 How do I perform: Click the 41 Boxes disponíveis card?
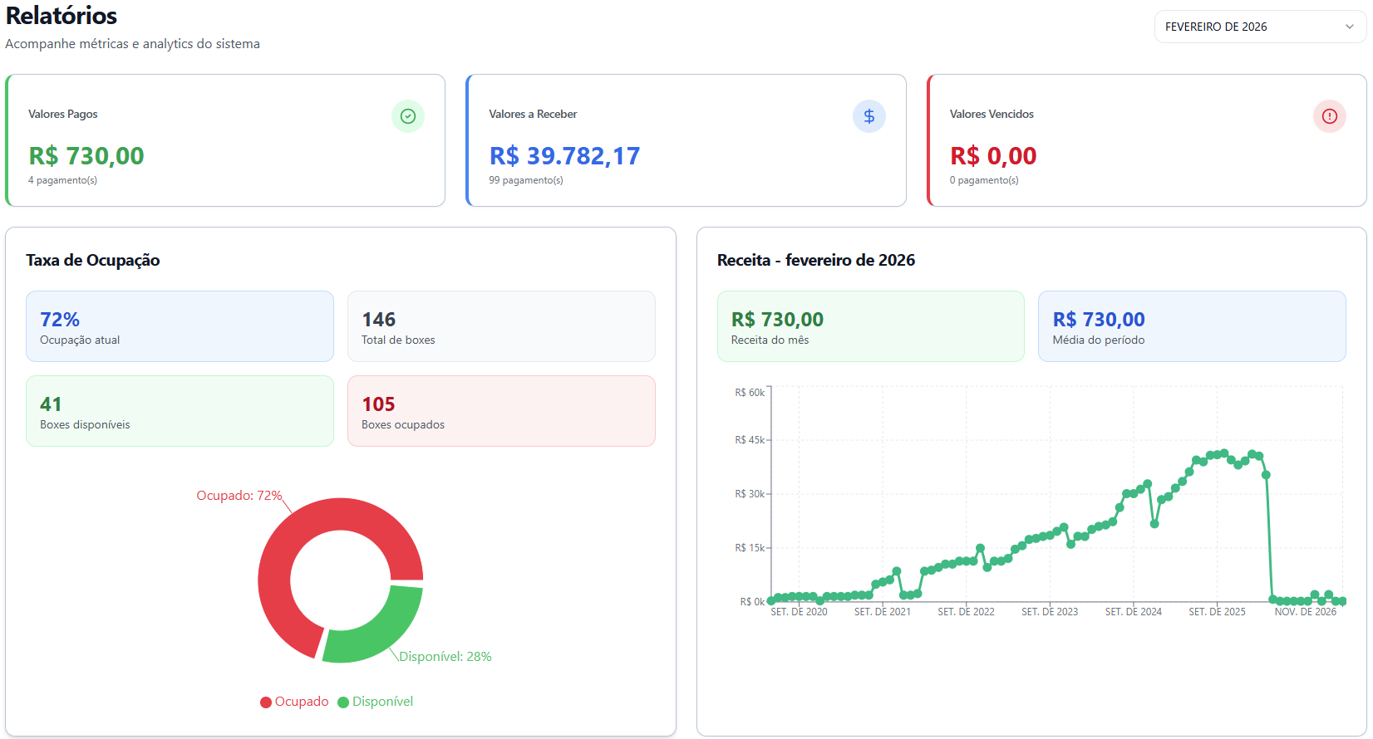click(180, 411)
